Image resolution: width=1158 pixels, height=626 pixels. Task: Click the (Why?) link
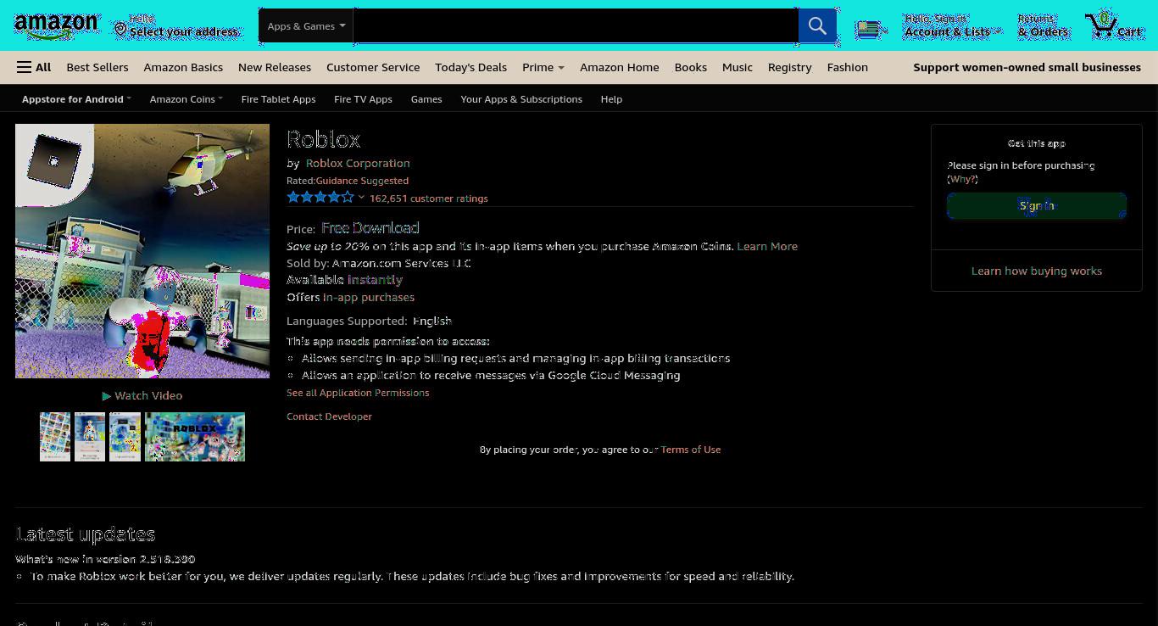tap(962, 179)
